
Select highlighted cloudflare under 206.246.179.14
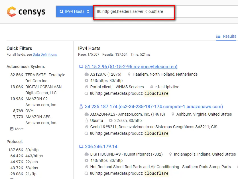(156, 173)
